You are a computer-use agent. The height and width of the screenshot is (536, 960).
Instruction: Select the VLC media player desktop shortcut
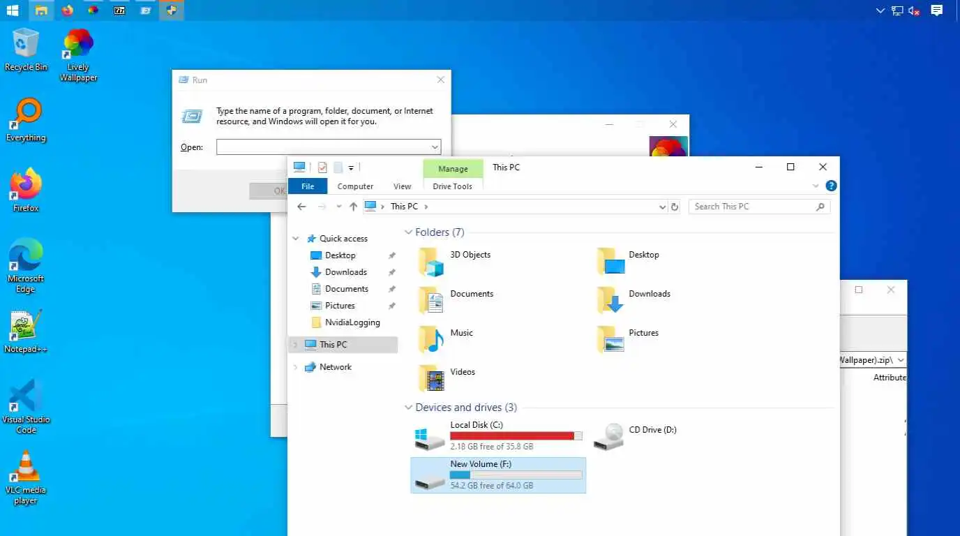click(26, 477)
